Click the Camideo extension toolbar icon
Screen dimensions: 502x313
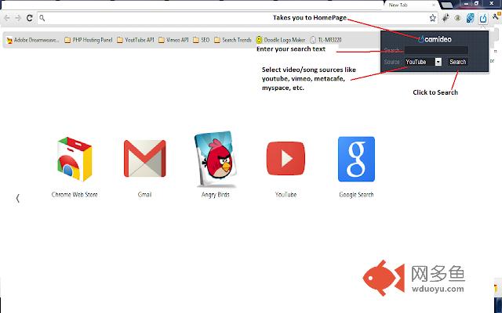(482, 17)
